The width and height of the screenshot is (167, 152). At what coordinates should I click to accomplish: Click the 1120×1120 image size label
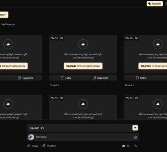pyautogui.click(x=41, y=137)
